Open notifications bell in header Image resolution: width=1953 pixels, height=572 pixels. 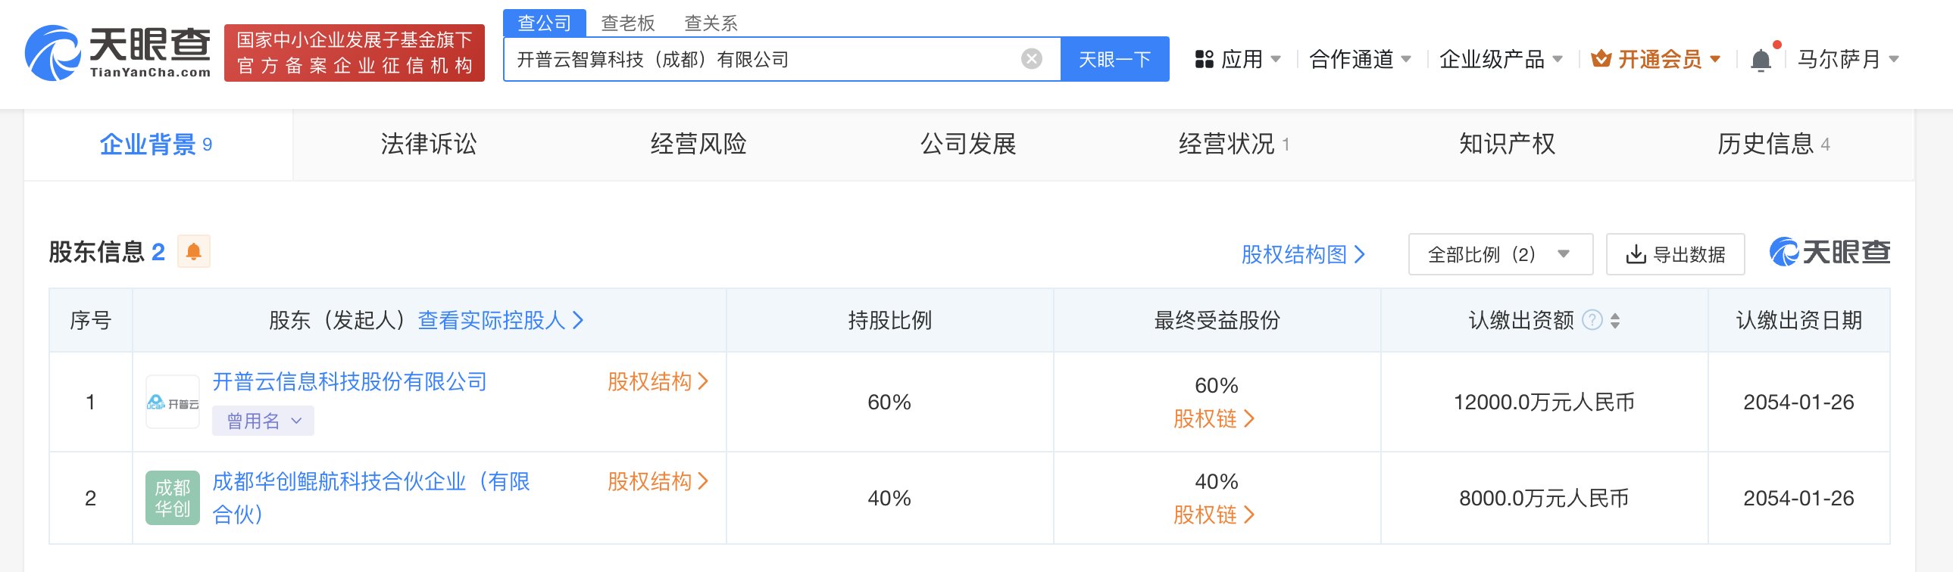[1761, 60]
